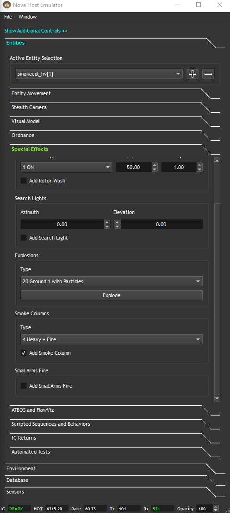The image size is (230, 513).
Task: Click Elevation spinner down arrow
Action: tap(117, 227)
